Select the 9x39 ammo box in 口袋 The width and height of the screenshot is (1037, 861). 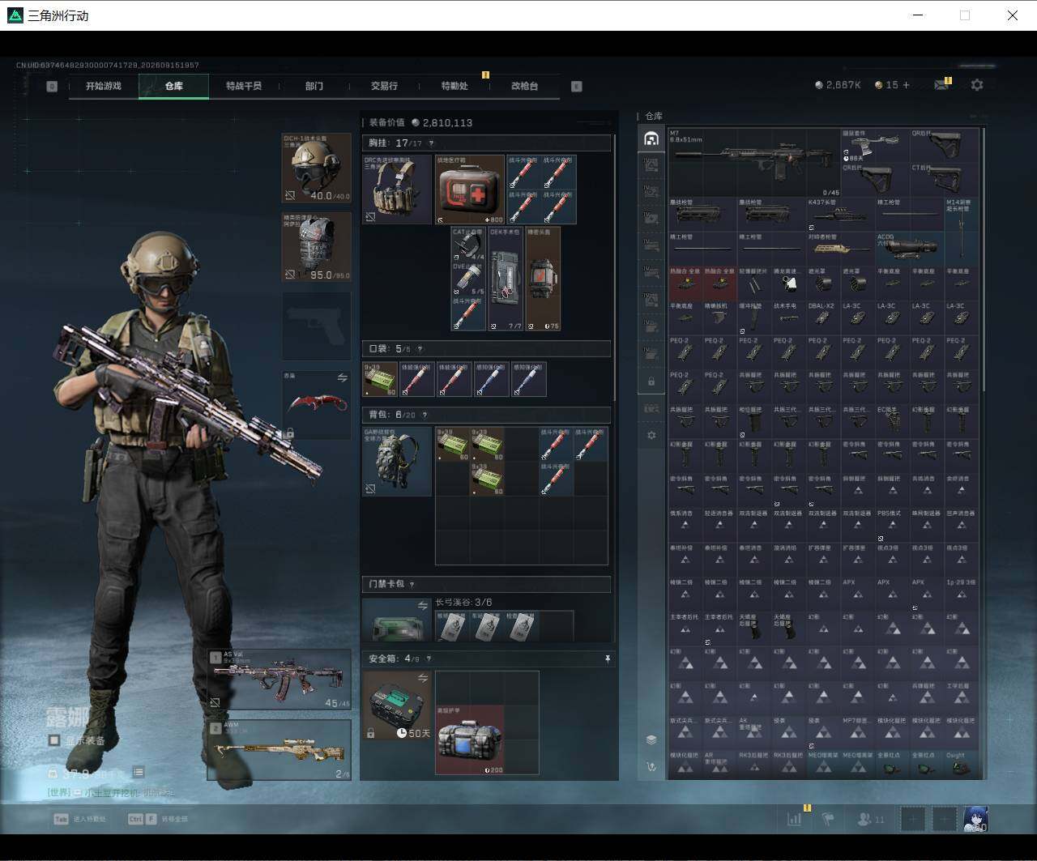tap(380, 379)
